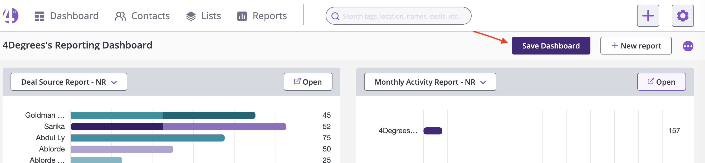Screen dimensions: 705x163
Task: Go to the Contacts page
Action: tap(142, 16)
